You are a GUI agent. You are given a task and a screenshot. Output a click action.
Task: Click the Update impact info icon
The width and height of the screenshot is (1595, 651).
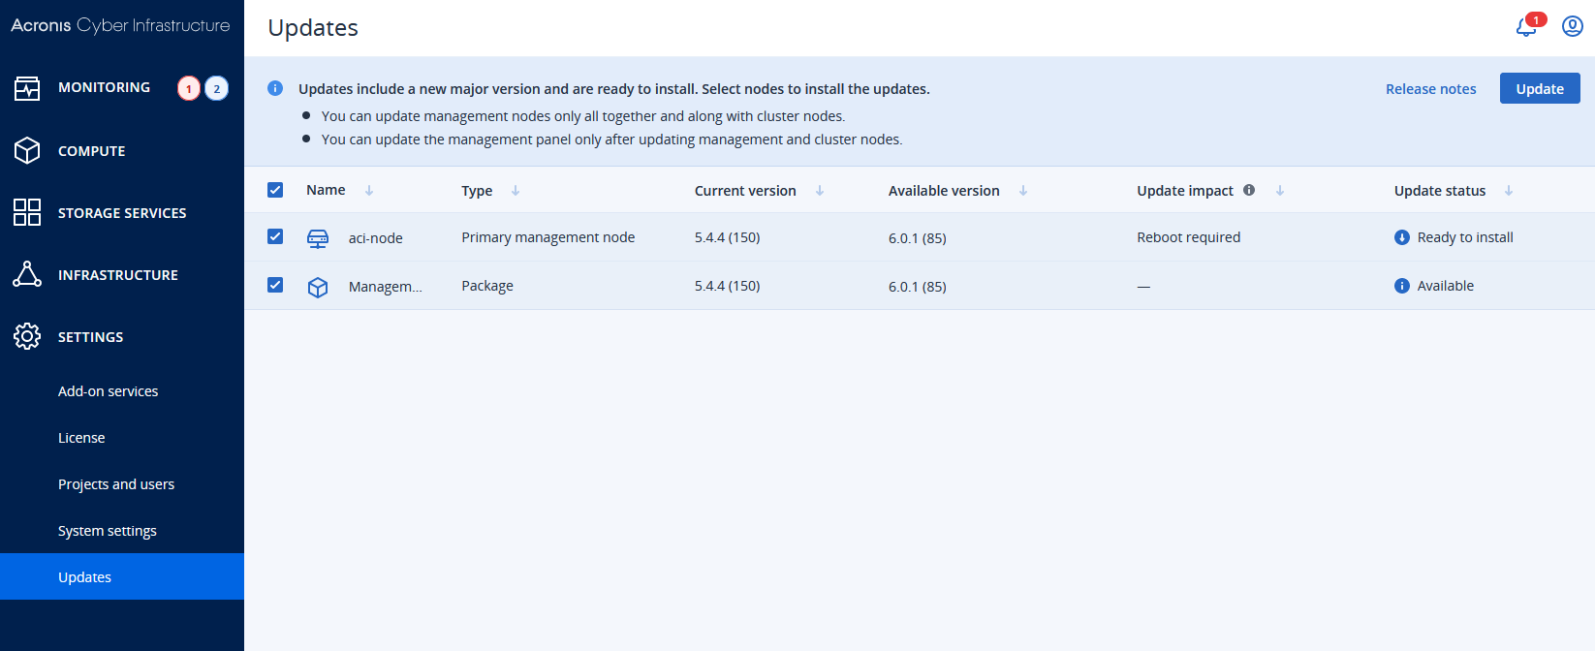(x=1248, y=190)
